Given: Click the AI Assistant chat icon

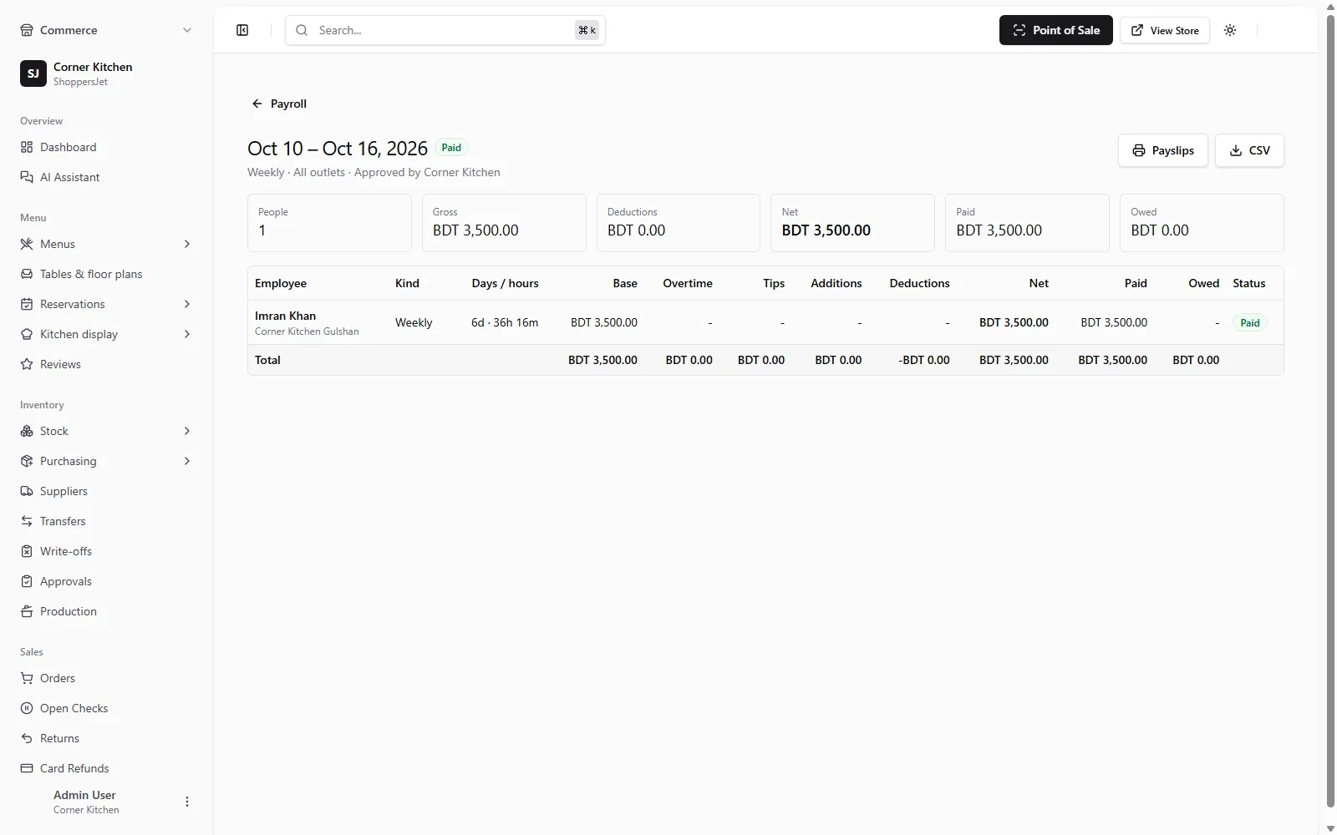Looking at the screenshot, I should pyautogui.click(x=27, y=177).
